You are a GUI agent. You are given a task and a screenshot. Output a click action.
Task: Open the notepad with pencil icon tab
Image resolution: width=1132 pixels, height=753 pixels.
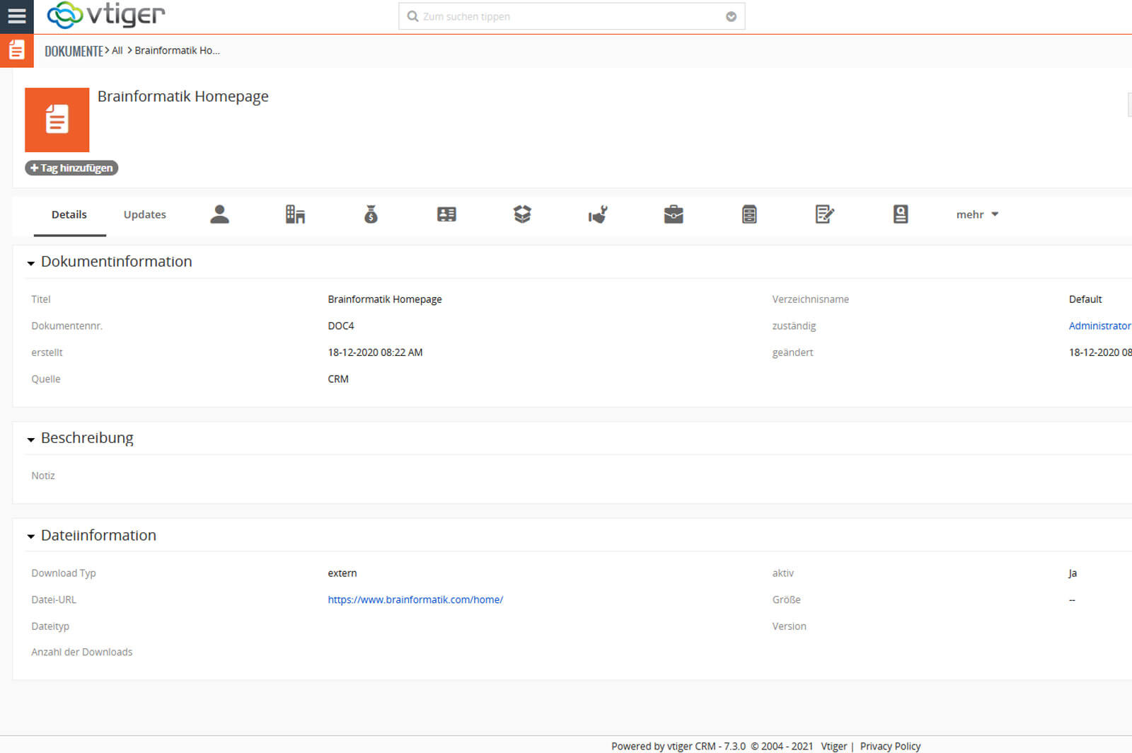[824, 214]
